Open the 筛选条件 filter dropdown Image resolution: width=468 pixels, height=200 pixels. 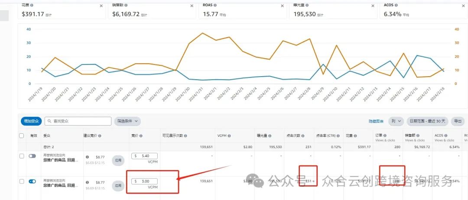[127, 121]
